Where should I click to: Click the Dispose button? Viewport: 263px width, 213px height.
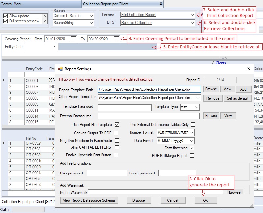coord(139,200)
